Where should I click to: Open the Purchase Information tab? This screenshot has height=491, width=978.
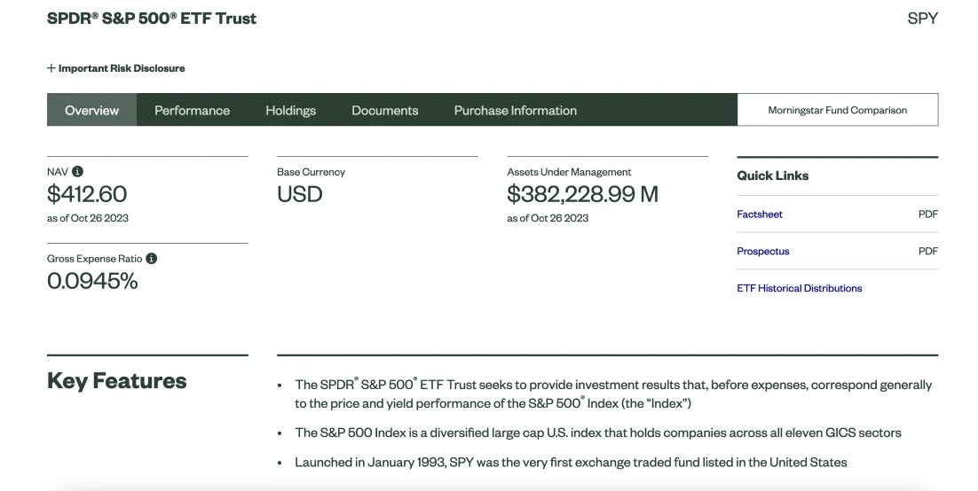pyautogui.click(x=515, y=111)
